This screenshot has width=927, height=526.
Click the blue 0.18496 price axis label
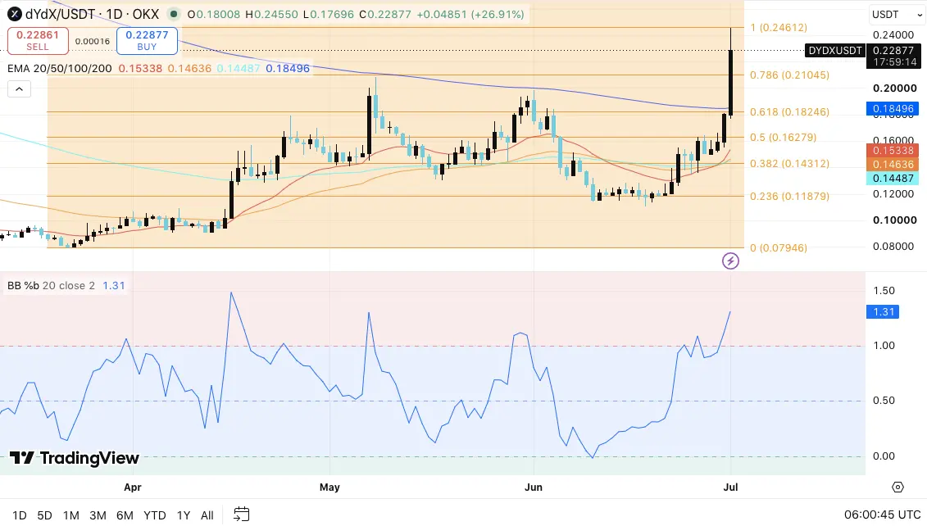click(892, 109)
